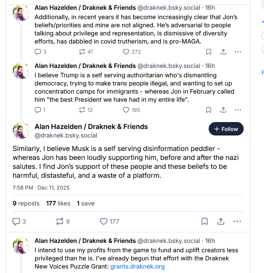Reply to the post with 41 reposts
Screen dimensions: 264x273
tap(38, 52)
